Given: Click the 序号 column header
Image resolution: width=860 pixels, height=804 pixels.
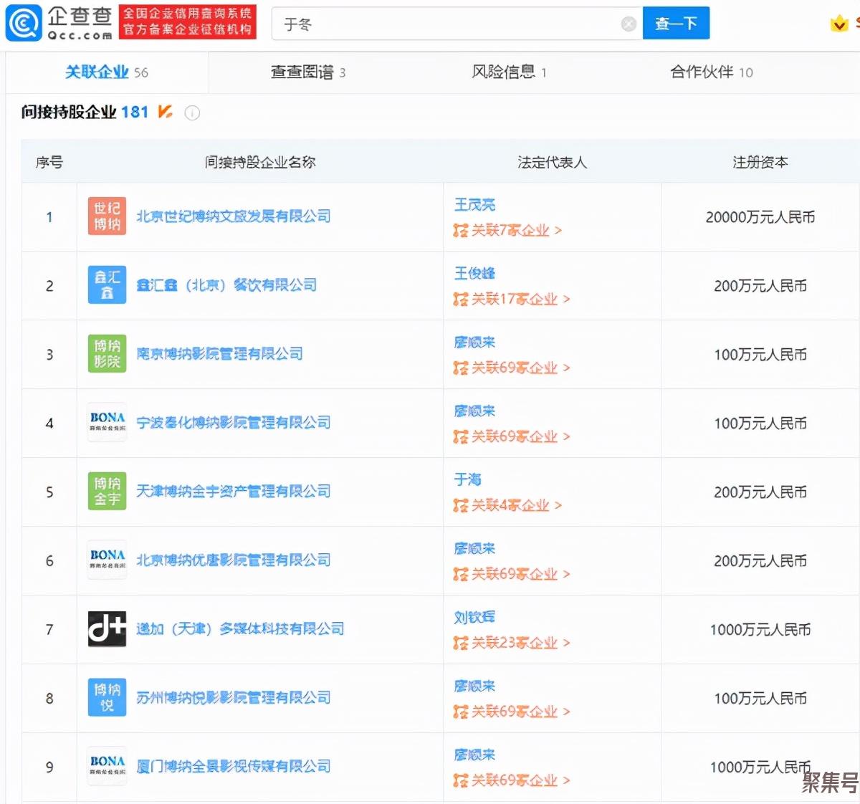Looking at the screenshot, I should (49, 163).
